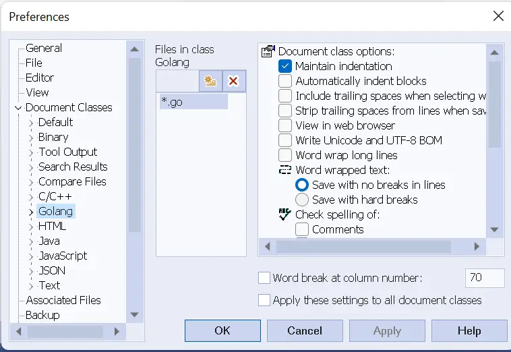The height and width of the screenshot is (352, 511).
Task: Click the Document class options header icon
Action: 268,51
